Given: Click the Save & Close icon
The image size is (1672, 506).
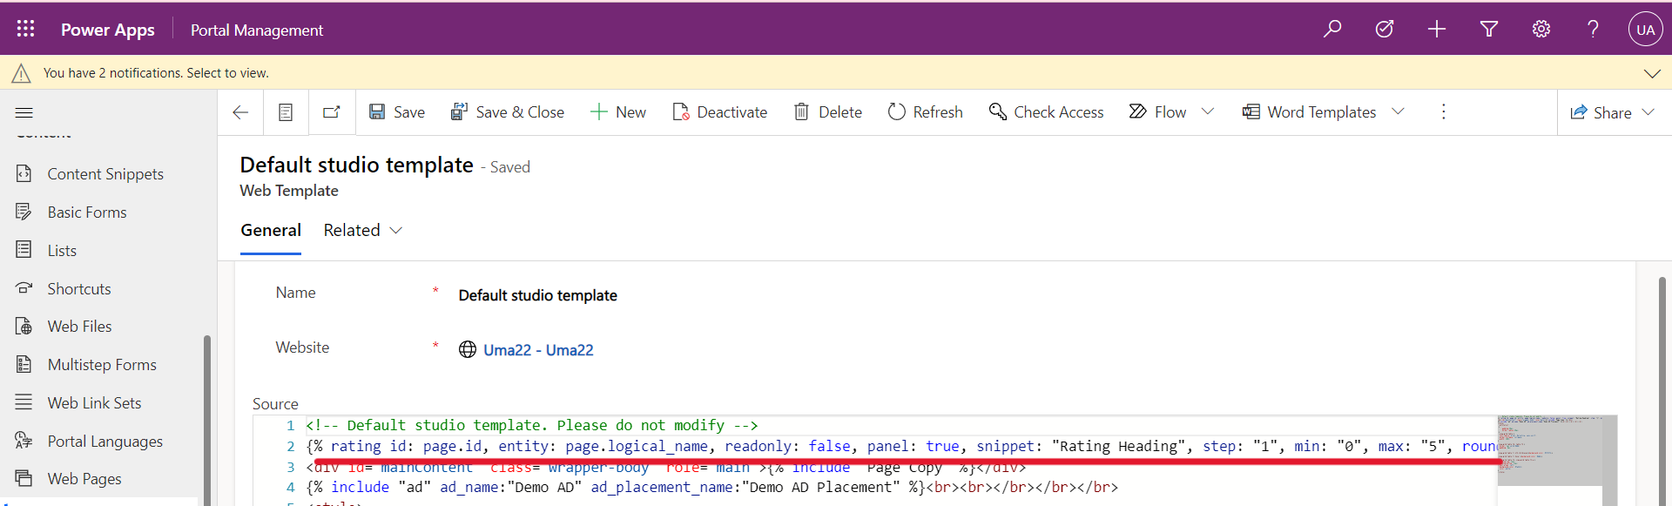Looking at the screenshot, I should 459,112.
